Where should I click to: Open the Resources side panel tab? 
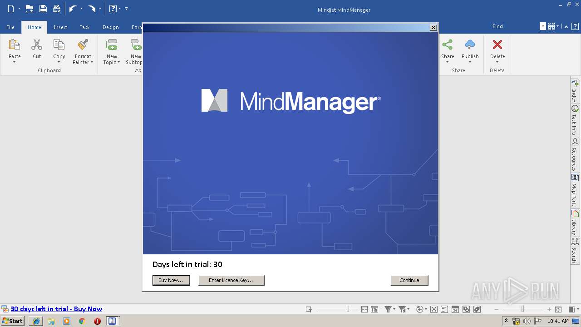575,155
